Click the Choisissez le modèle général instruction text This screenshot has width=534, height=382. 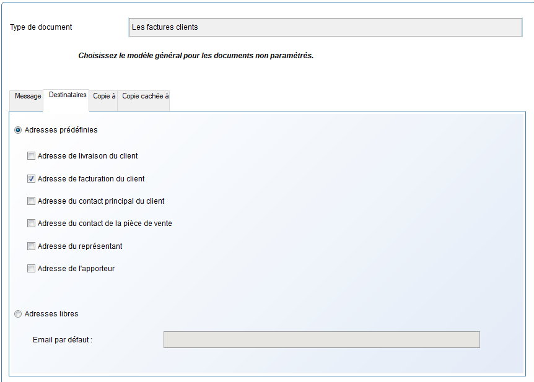pyautogui.click(x=196, y=56)
